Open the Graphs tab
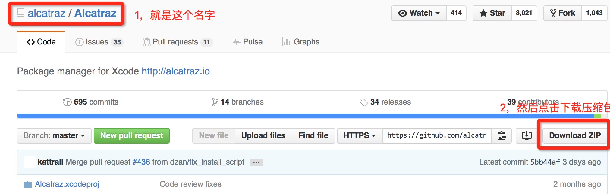610x194 pixels. click(300, 42)
